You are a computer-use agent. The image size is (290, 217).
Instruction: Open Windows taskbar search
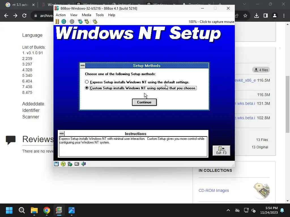pyautogui.click(x=22, y=210)
